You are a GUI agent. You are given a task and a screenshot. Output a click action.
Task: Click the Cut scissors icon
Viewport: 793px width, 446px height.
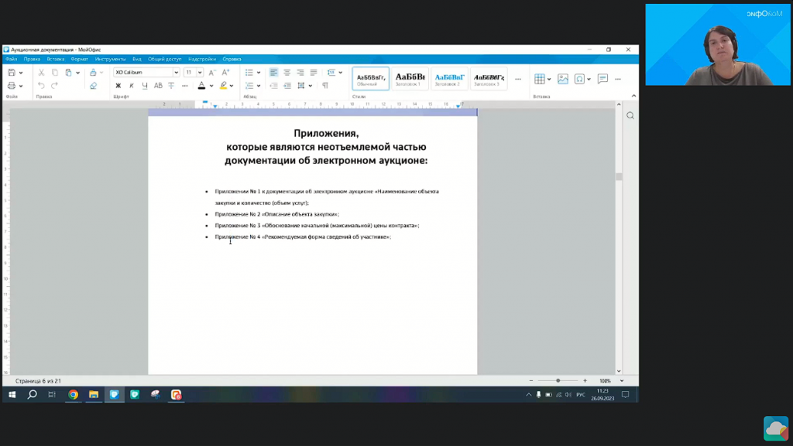click(x=42, y=73)
